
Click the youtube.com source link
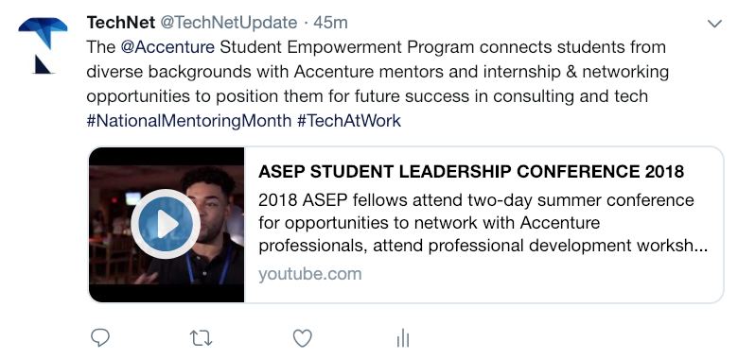(310, 274)
